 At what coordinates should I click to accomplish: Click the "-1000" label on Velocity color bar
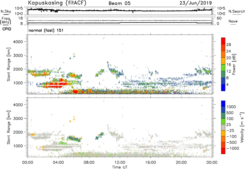(x=232, y=148)
